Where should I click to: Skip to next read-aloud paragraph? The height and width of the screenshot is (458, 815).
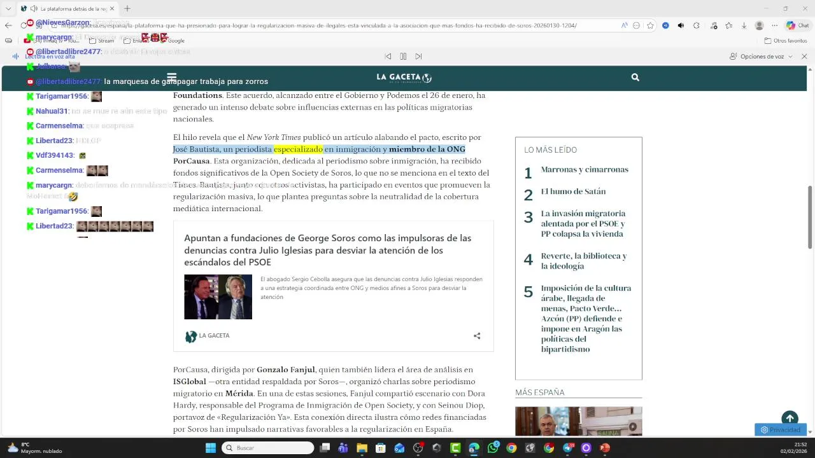click(x=418, y=57)
